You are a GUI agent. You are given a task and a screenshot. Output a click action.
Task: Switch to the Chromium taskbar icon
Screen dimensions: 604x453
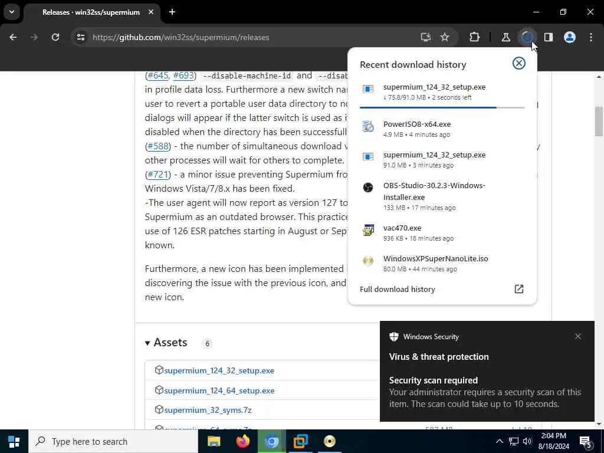(x=271, y=441)
